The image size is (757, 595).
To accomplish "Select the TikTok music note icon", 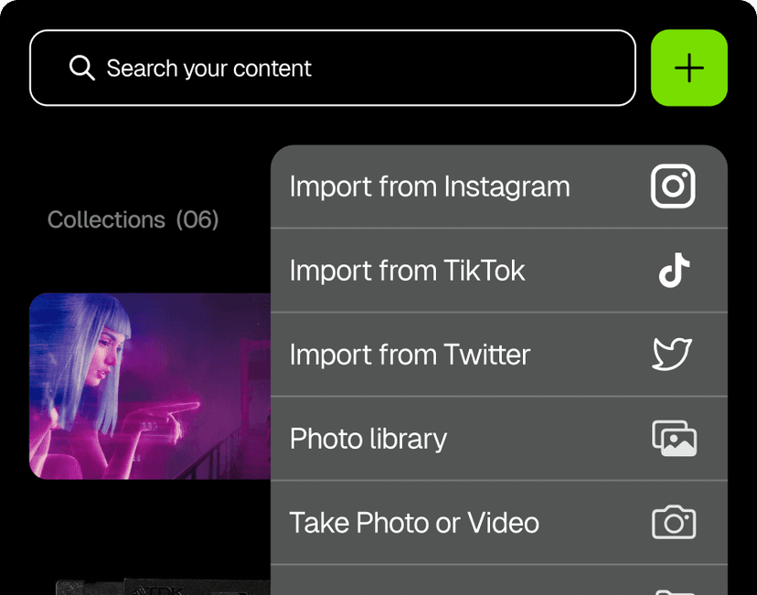I will point(674,270).
